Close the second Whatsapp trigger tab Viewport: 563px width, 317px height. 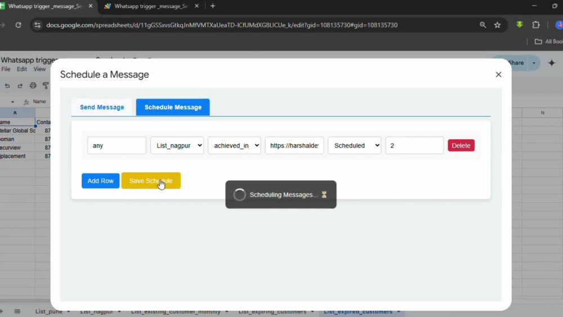pos(196,6)
